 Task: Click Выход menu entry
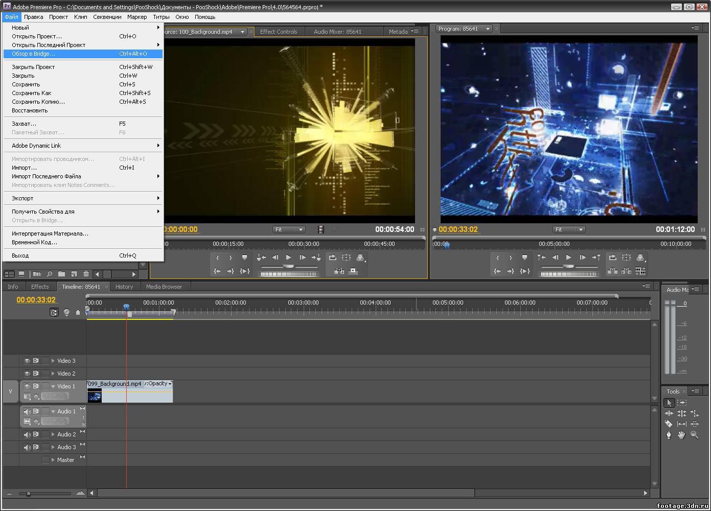[83, 255]
